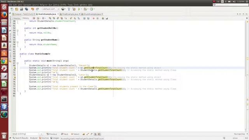Image resolution: width=249 pixels, height=140 pixels.
Task: Collapse the getStudentName method fold
Action: point(18,42)
